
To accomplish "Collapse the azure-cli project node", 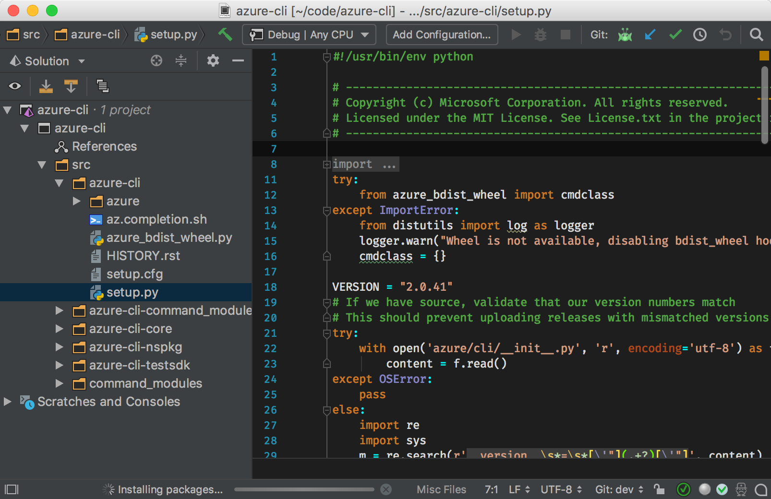I will point(24,128).
